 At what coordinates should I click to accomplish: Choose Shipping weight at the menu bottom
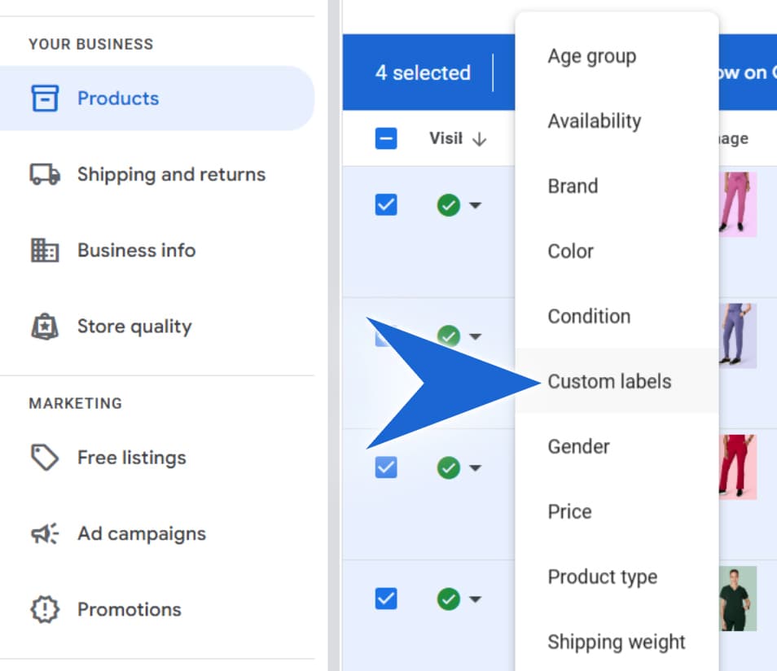pos(617,642)
